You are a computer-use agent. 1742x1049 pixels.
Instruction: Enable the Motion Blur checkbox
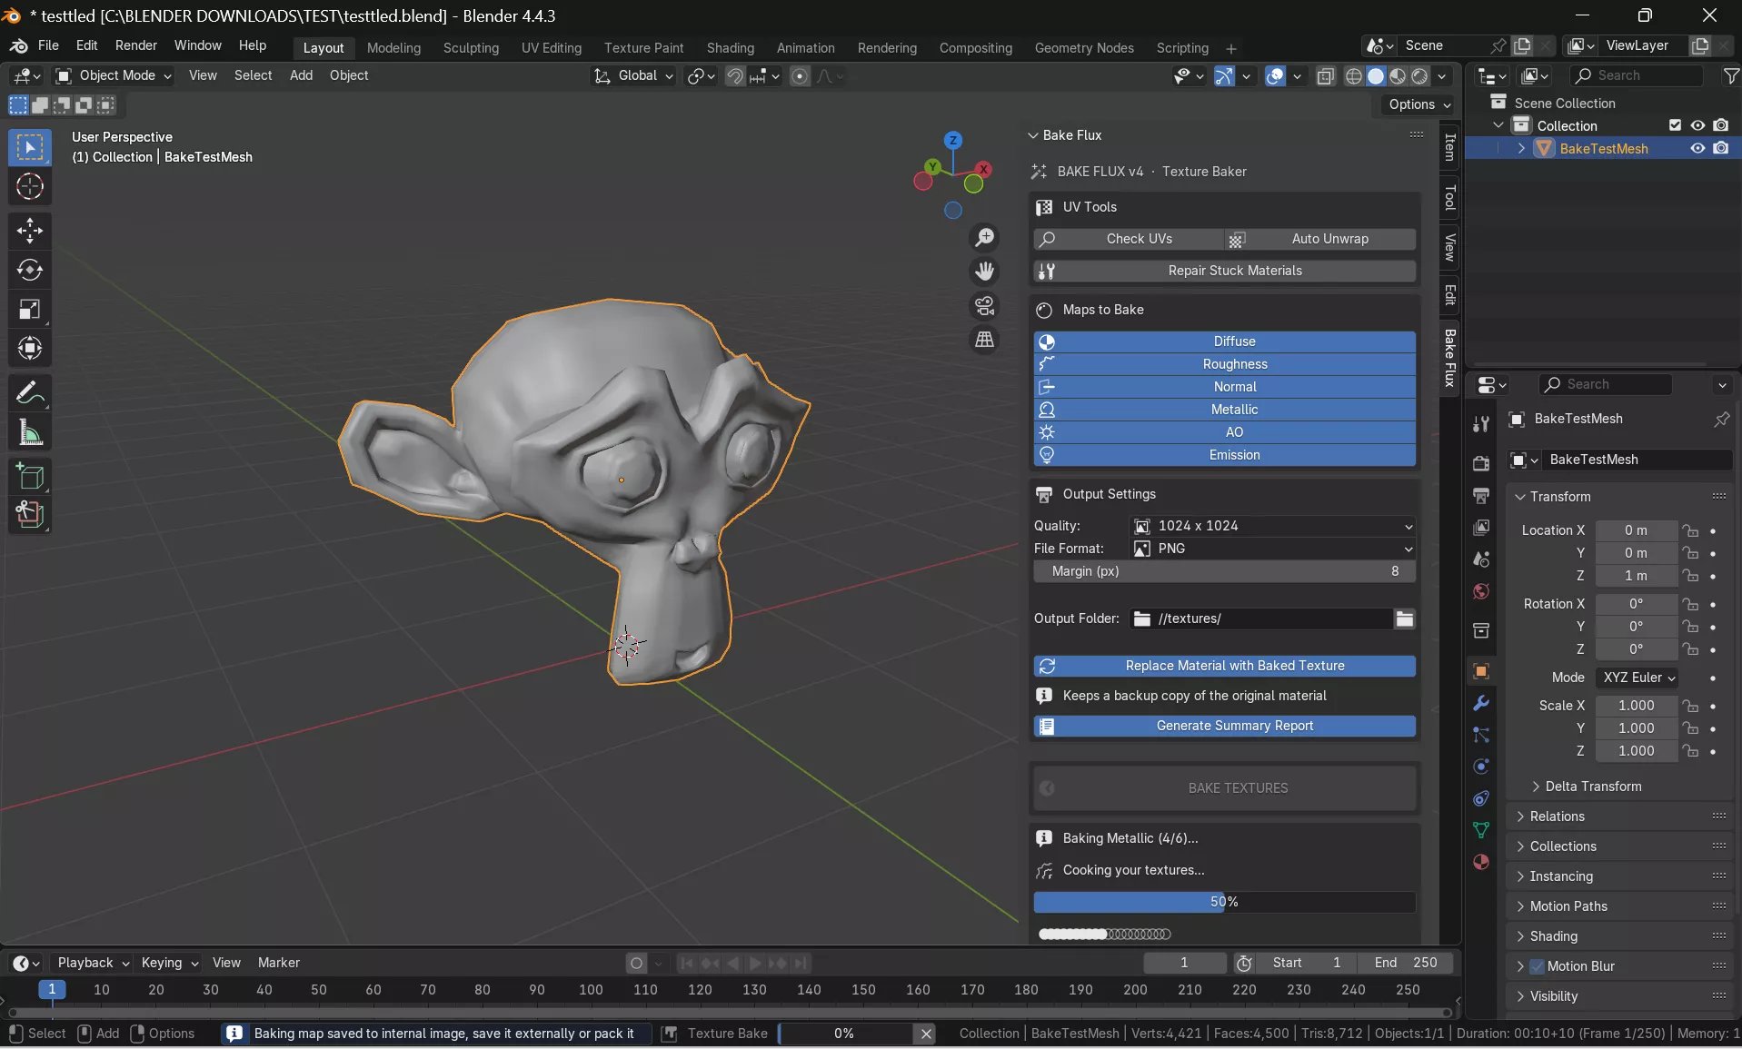tap(1538, 967)
